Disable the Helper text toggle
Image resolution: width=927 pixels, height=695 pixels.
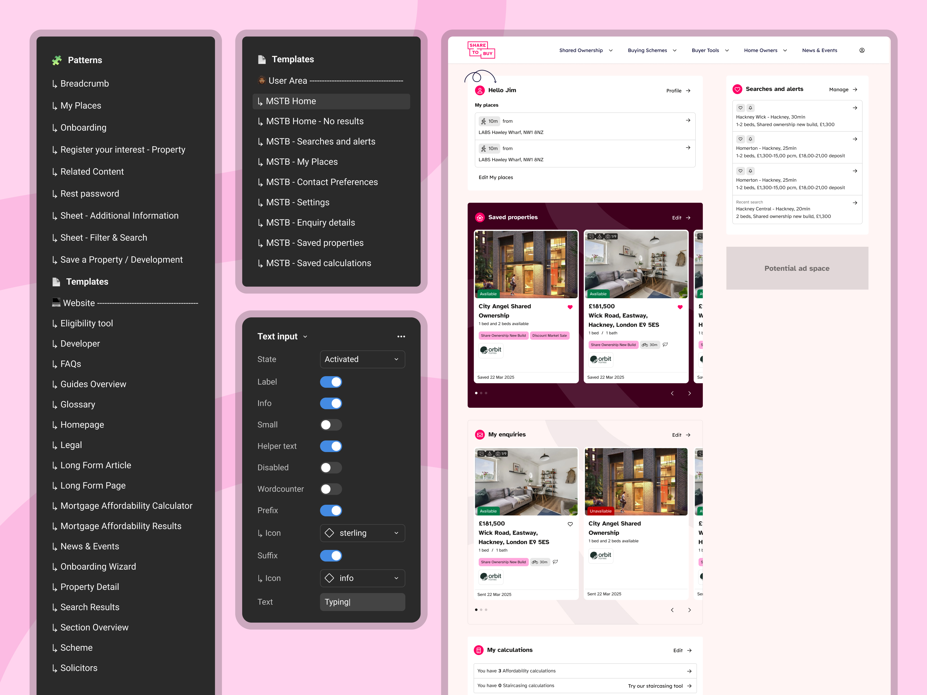point(331,446)
